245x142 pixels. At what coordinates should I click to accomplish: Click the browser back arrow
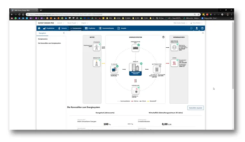[12, 14]
